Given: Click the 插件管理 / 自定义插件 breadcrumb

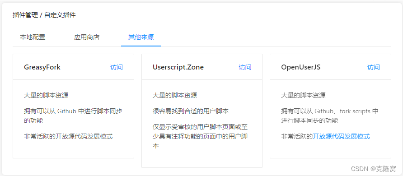Looking at the screenshot, I should [44, 15].
